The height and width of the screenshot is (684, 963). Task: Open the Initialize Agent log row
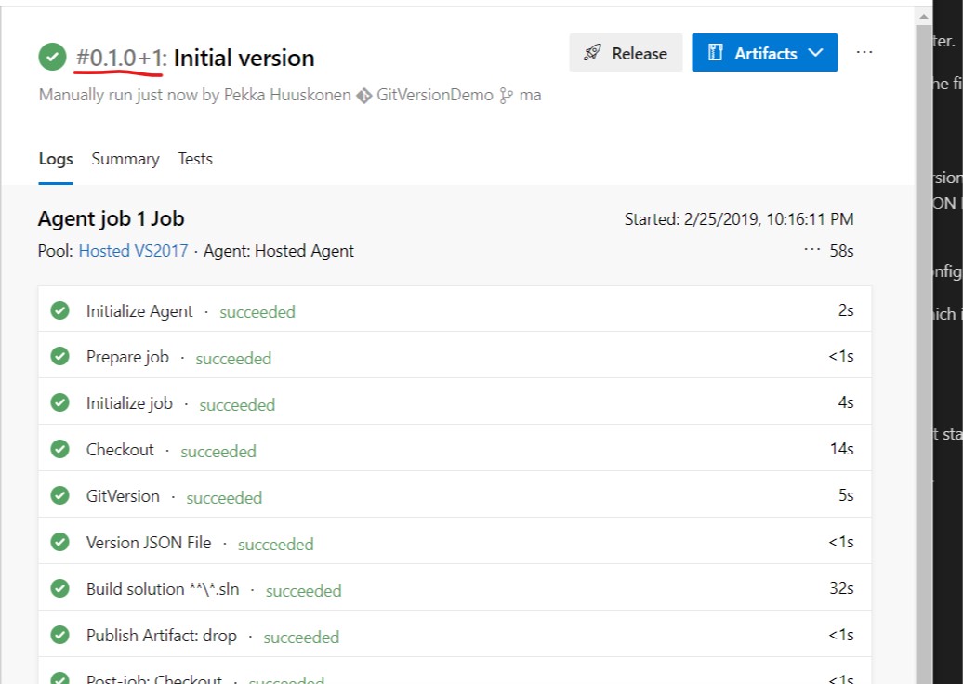(455, 309)
